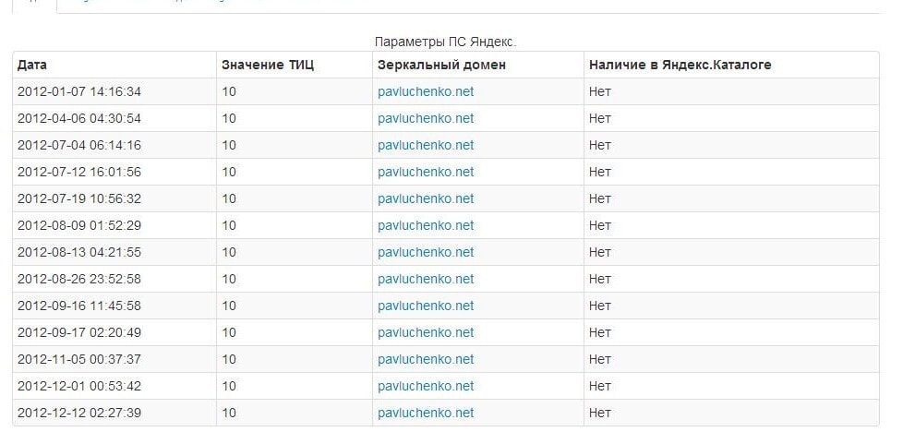Open pavluchenko.net link in 2012-01-07 row
The height and width of the screenshot is (432, 915).
[x=426, y=91]
